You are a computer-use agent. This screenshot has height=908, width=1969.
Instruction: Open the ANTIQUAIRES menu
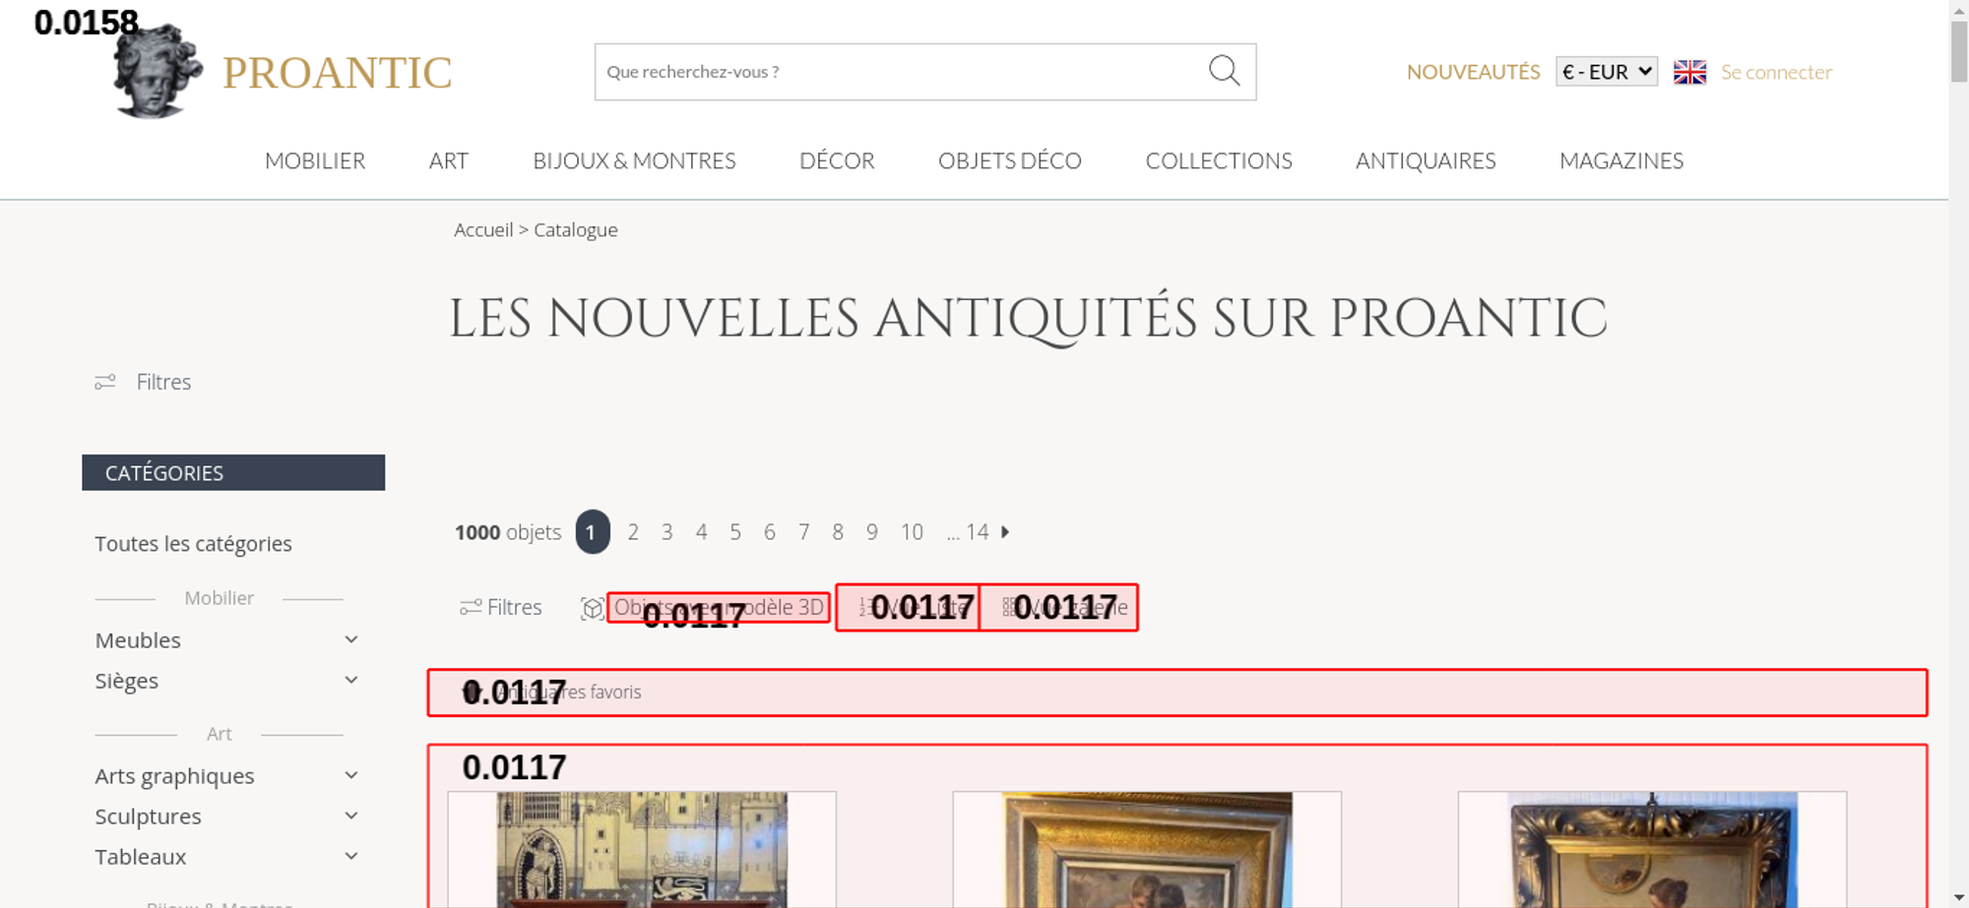(1426, 161)
